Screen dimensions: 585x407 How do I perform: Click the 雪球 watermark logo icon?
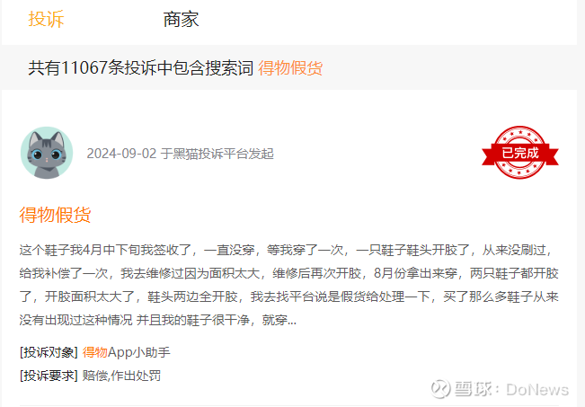point(440,389)
